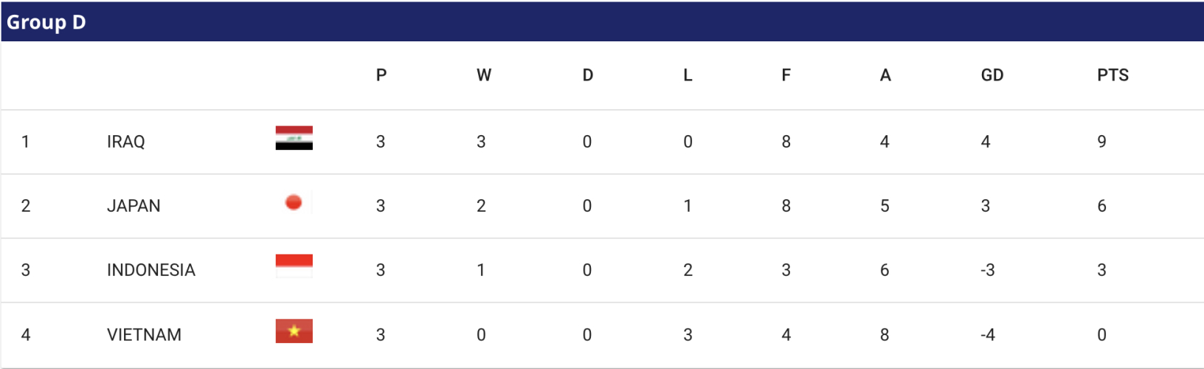Select the JAPAN team name
Image resolution: width=1204 pixels, height=369 pixels.
coord(134,206)
